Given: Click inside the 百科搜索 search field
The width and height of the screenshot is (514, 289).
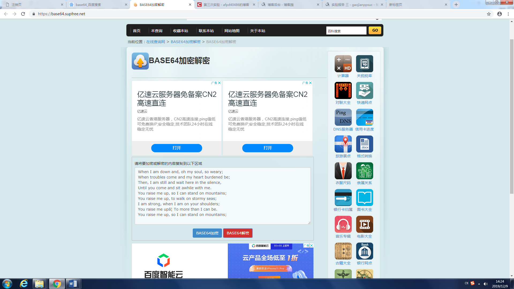Looking at the screenshot, I should pos(346,31).
